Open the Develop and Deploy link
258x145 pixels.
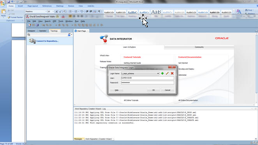[x=186, y=69]
